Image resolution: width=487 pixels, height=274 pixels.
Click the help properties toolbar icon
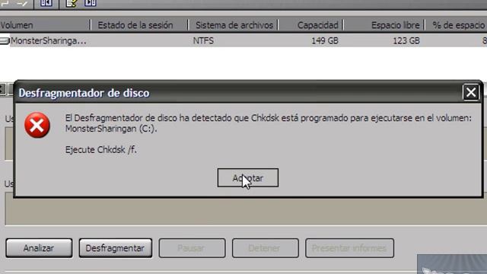point(72,3)
